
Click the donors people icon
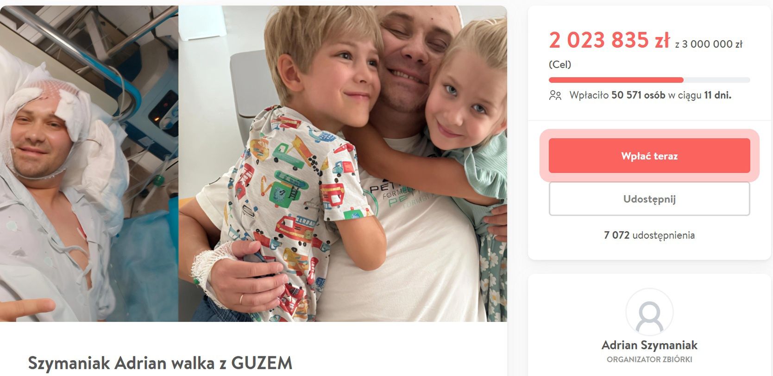(555, 96)
